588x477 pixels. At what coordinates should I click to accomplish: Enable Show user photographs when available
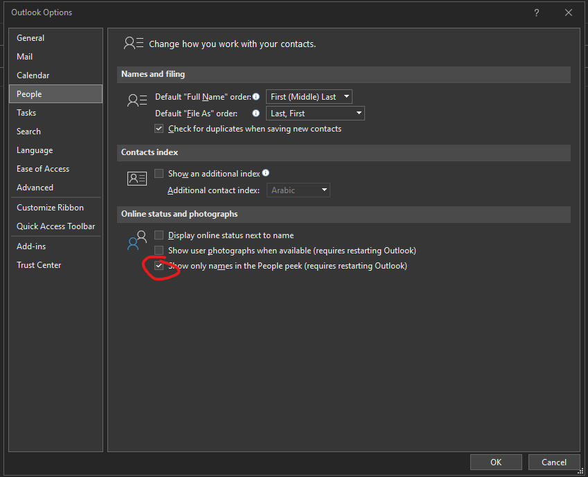[159, 250]
